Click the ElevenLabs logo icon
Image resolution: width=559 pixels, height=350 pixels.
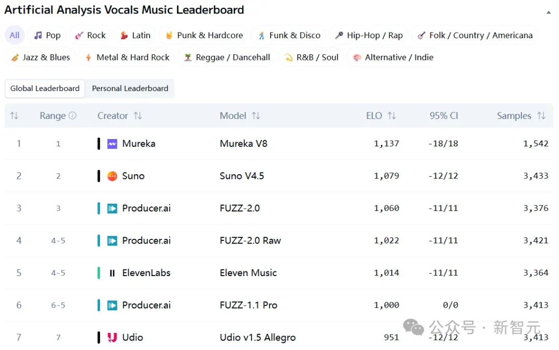tap(112, 273)
